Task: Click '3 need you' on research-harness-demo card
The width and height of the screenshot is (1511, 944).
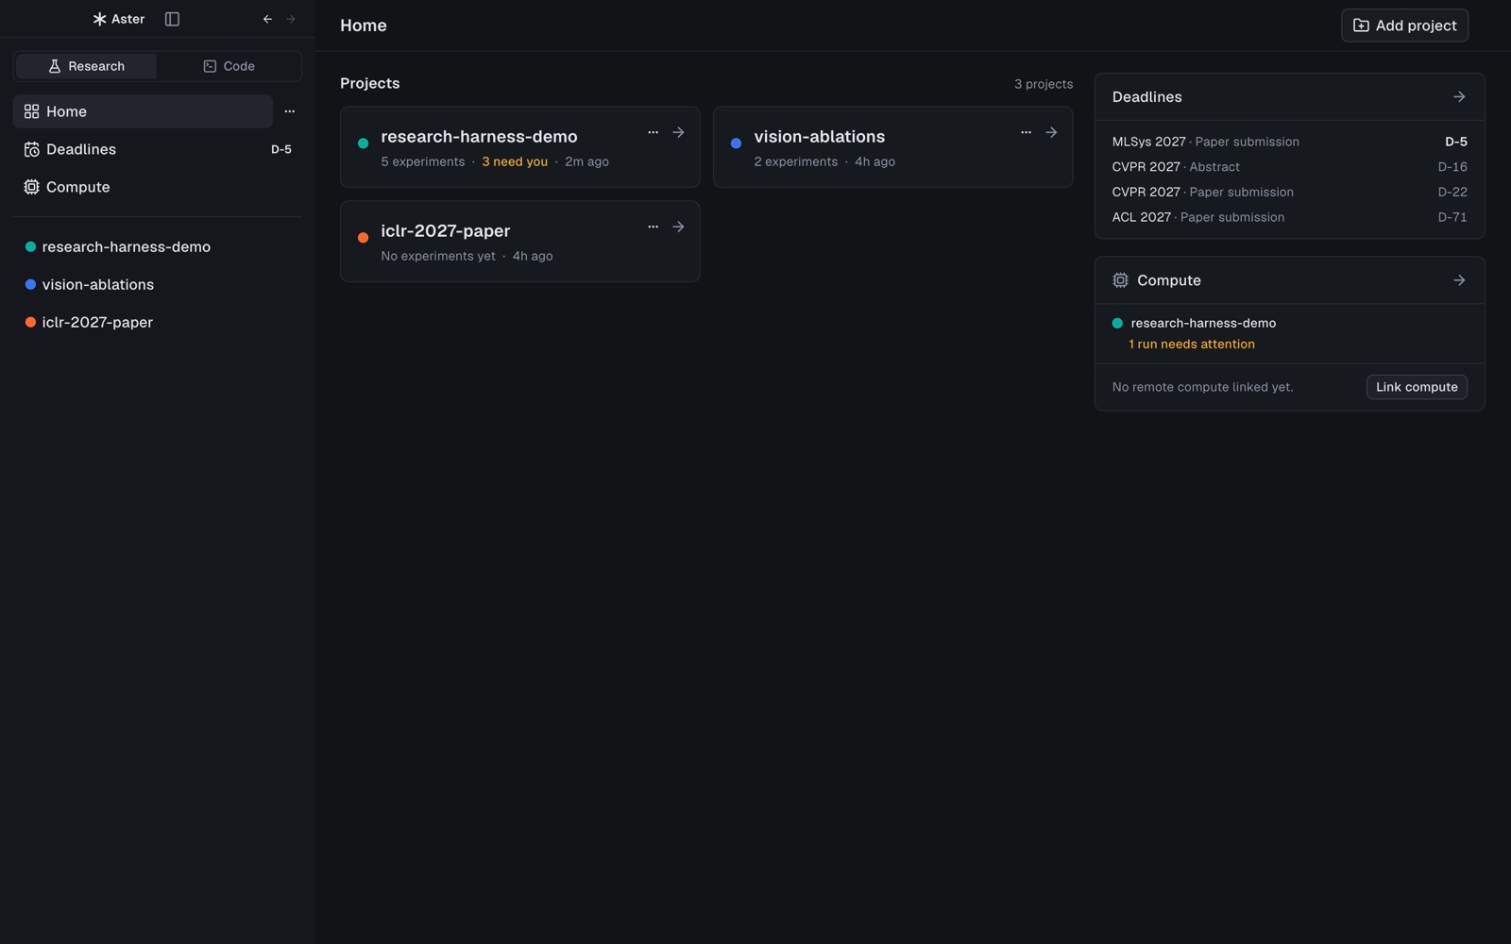Action: point(515,161)
